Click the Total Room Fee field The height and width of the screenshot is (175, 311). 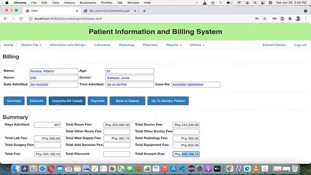117,125
